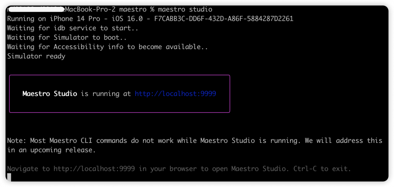This screenshot has width=394, height=187.
Task: Click 'Waiting for Accessibility info' line
Action: (108, 47)
